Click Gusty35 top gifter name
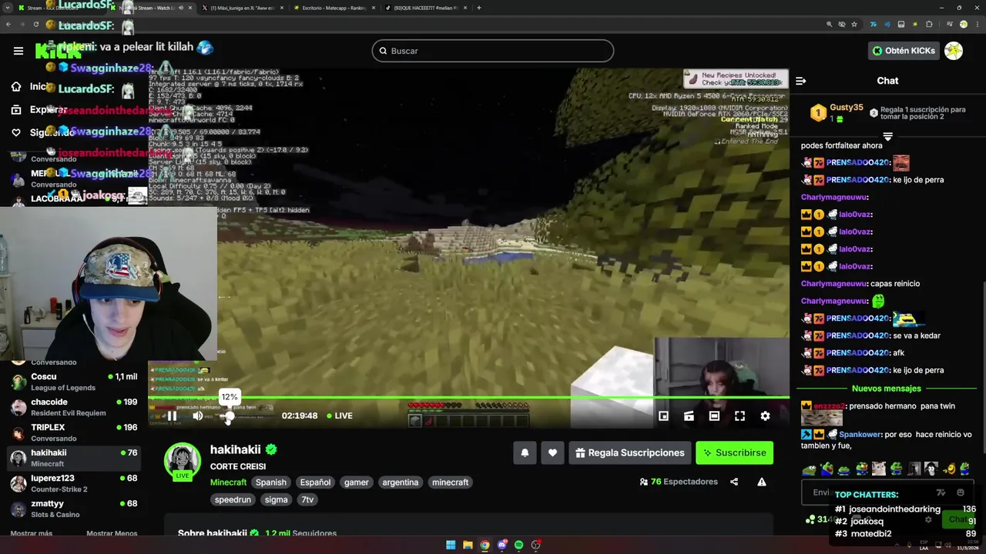This screenshot has width=986, height=554. (846, 108)
